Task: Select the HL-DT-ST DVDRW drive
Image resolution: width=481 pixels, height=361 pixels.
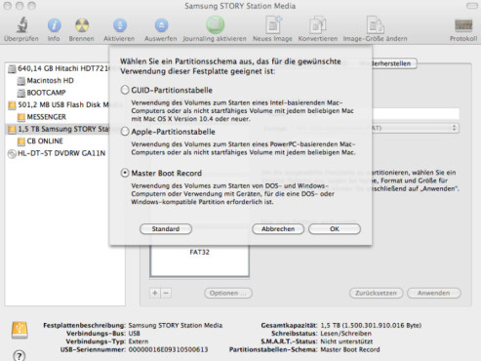Action: click(57, 153)
